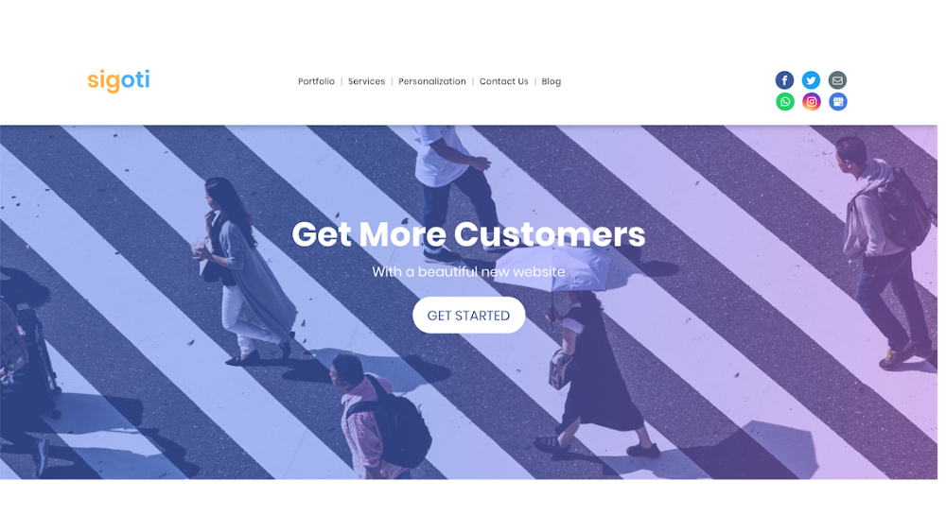
Task: Click the Get More Customers headline
Action: 469,234
